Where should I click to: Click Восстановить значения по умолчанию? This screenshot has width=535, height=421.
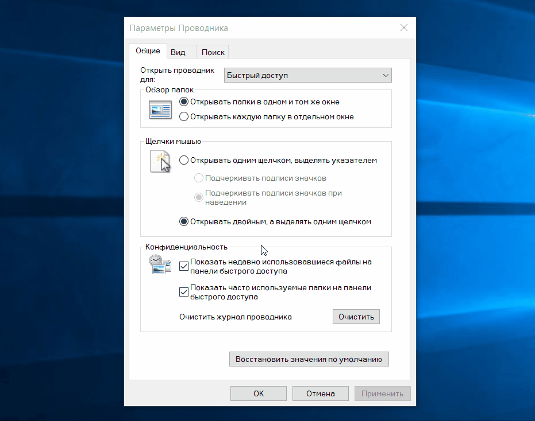tap(309, 360)
